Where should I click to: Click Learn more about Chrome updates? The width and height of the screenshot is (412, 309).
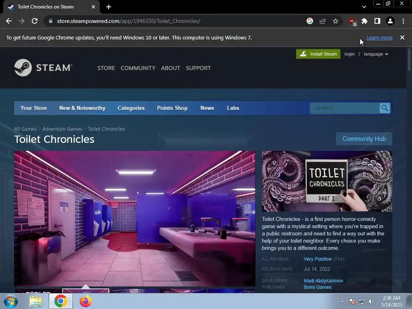click(379, 37)
